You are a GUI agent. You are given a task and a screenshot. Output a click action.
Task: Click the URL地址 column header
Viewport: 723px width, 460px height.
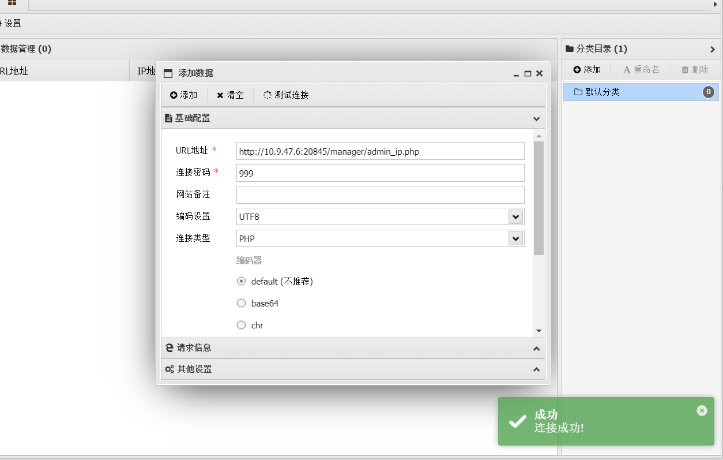[14, 72]
